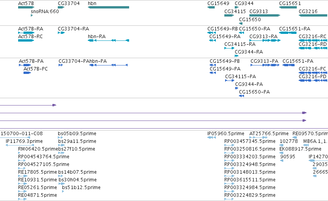Click the CG34115-RA transcript
328x201 pixels.
pyautogui.click(x=229, y=48)
